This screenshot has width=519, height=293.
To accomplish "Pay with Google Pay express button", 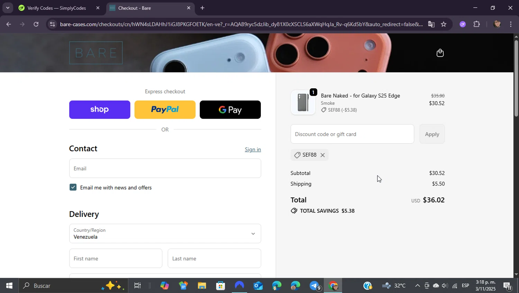I will [x=230, y=110].
